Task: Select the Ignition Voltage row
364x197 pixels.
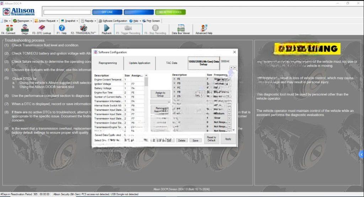Action: coord(119,84)
